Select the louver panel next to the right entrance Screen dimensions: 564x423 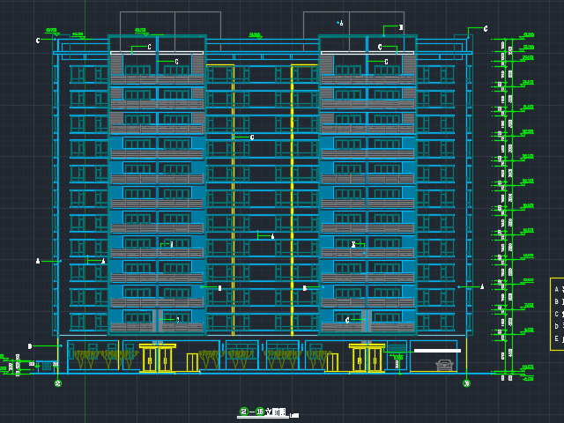point(397,347)
